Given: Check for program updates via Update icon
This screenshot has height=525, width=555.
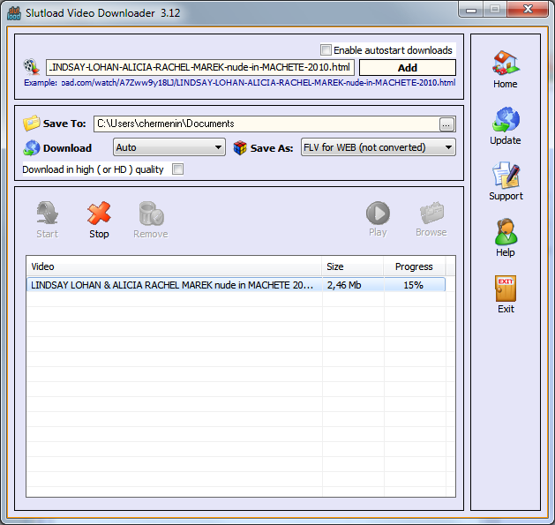Looking at the screenshot, I should click(x=506, y=119).
